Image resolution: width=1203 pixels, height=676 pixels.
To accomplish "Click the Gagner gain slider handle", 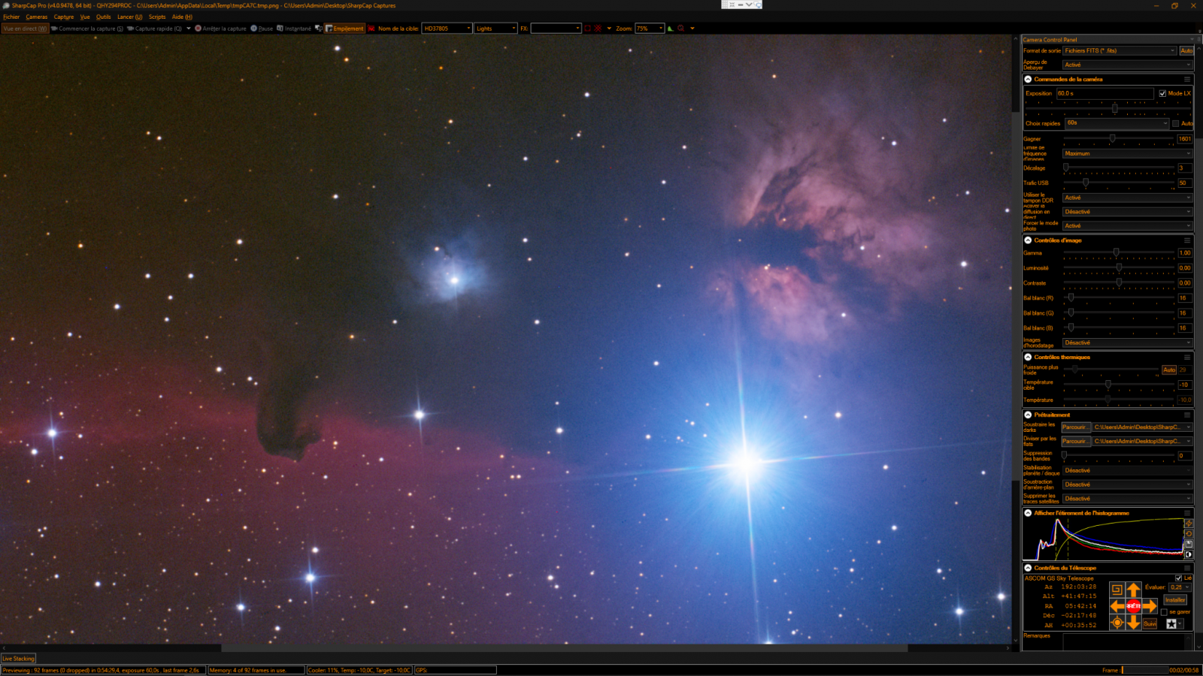I will click(x=1112, y=138).
